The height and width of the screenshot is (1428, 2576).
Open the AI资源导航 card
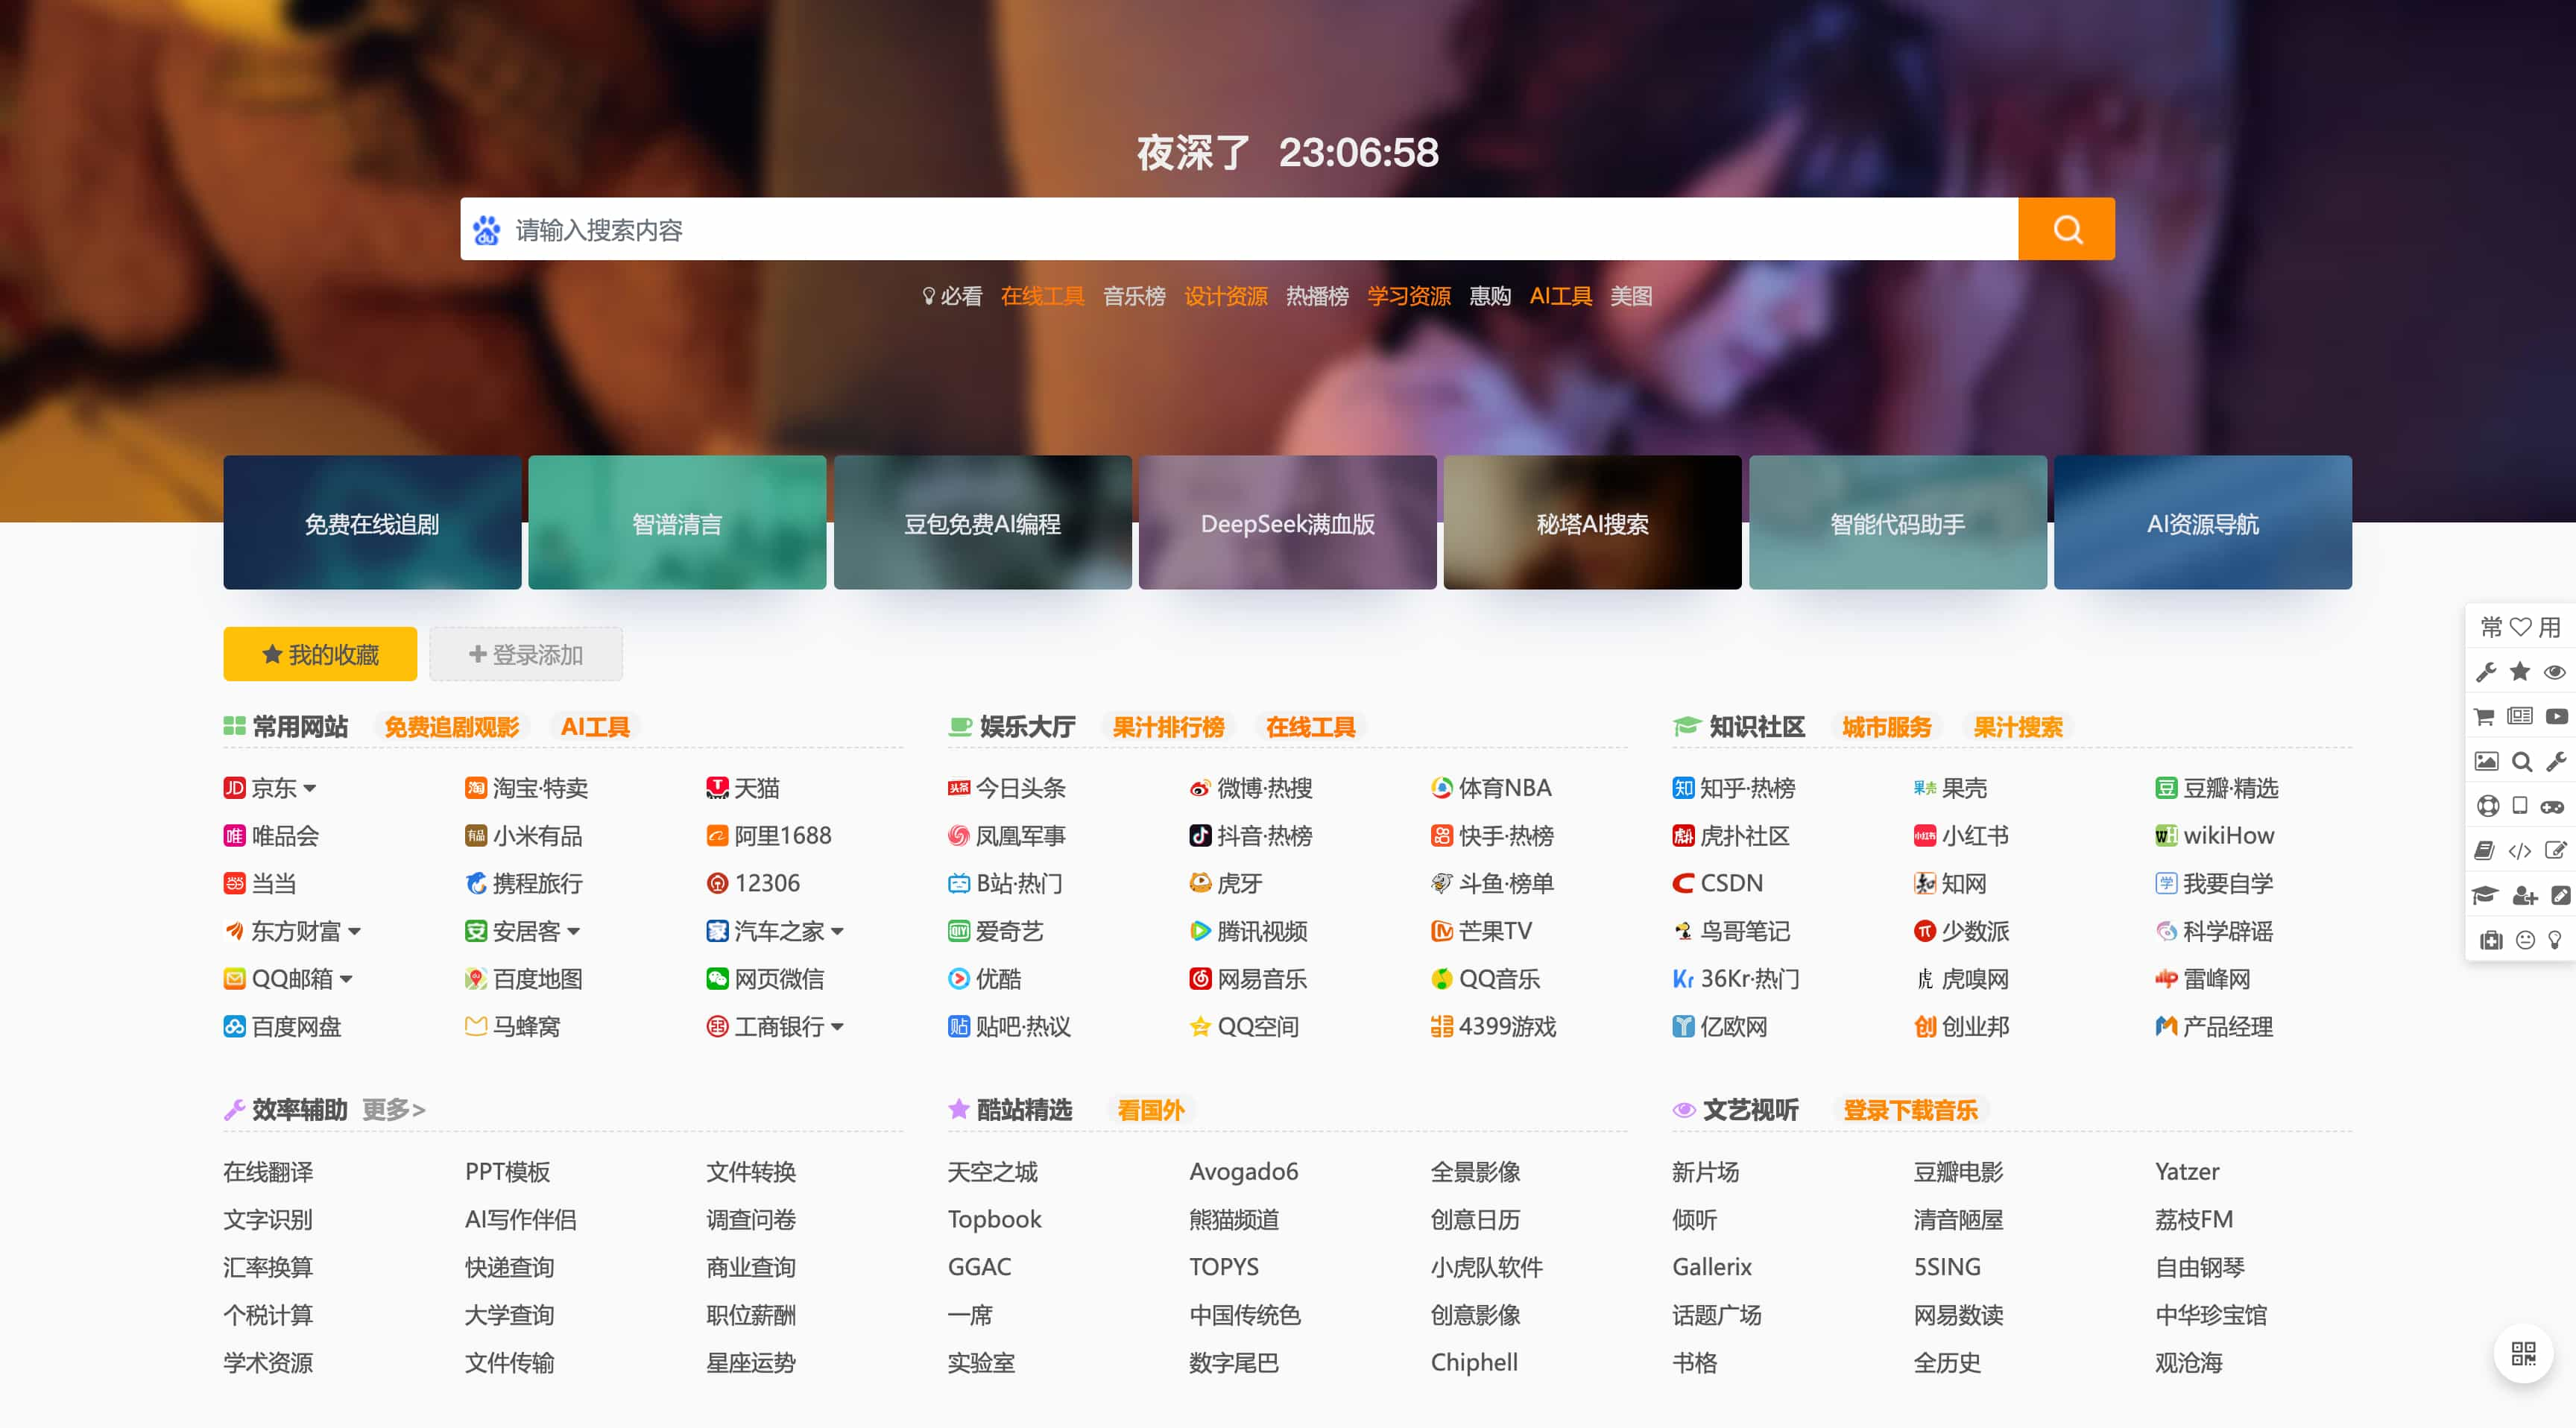(x=2202, y=522)
